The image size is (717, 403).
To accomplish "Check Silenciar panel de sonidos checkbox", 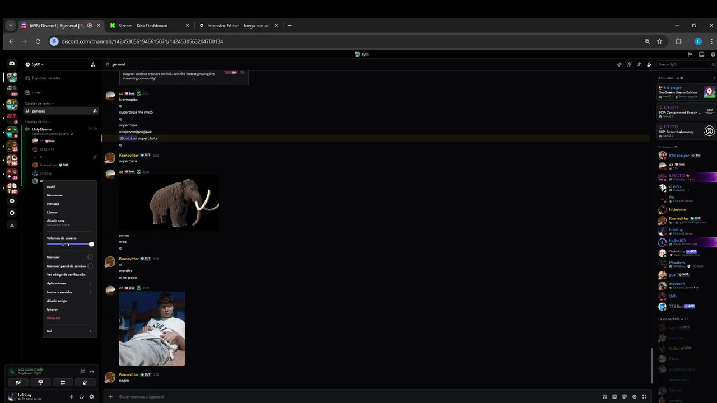I will 90,266.
